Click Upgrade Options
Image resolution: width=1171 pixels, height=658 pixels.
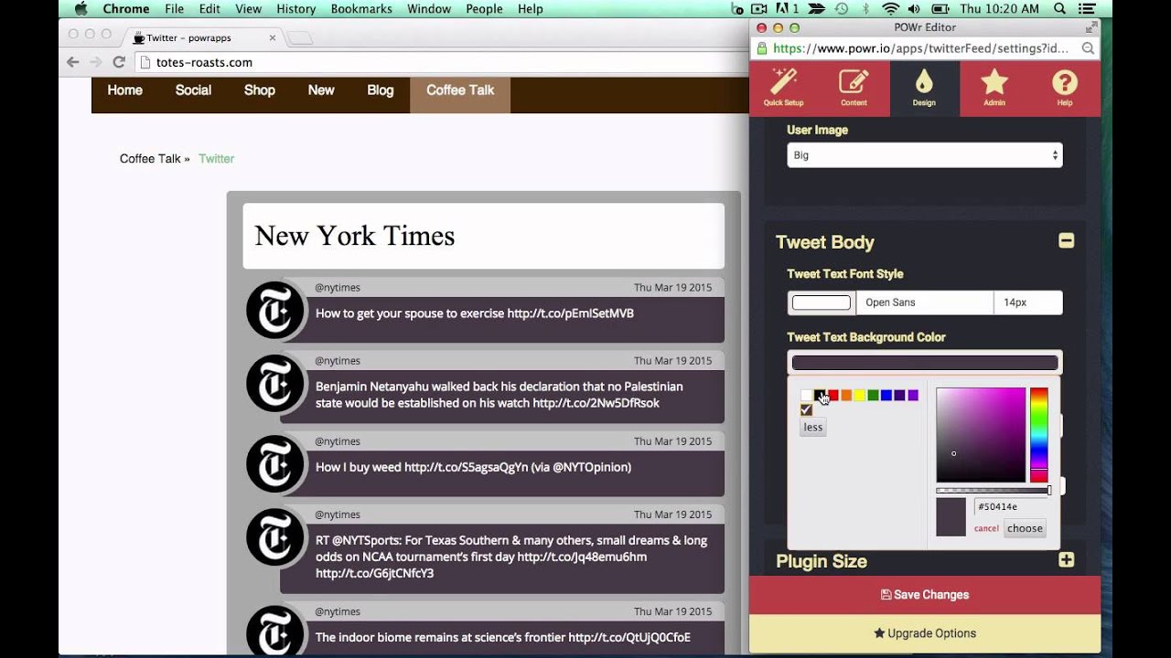point(925,633)
